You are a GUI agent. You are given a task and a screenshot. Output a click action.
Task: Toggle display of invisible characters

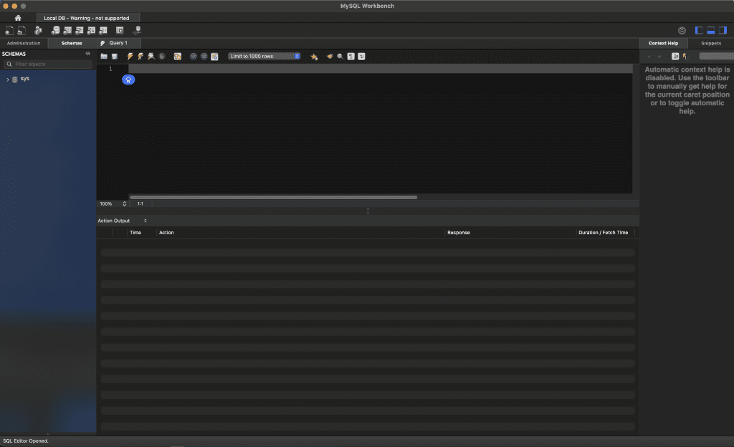(x=351, y=57)
